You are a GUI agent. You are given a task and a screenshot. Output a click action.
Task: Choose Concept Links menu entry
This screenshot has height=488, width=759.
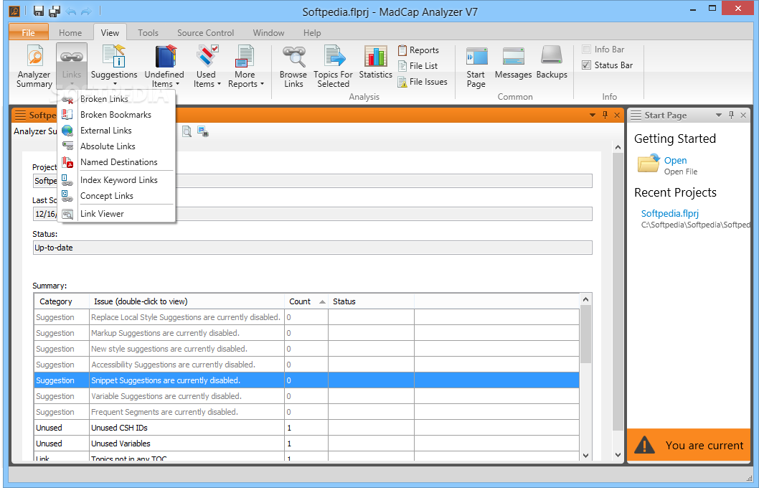[116, 196]
